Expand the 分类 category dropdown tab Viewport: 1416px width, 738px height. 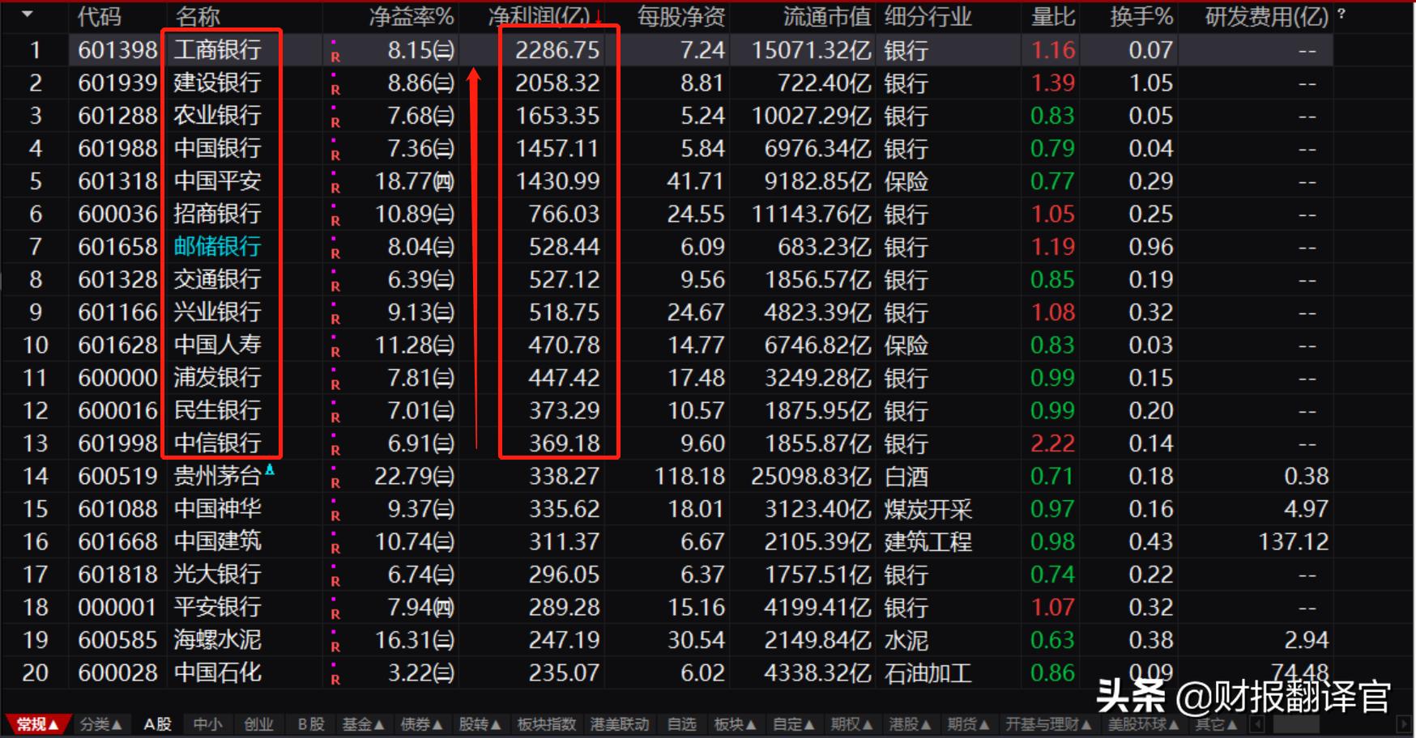coord(100,724)
